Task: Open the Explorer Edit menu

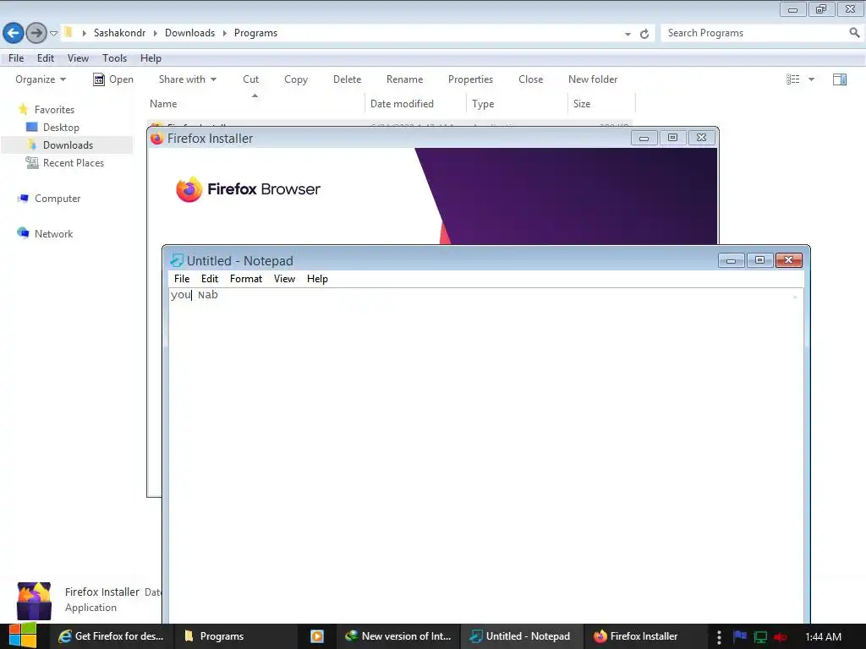Action: [x=46, y=58]
